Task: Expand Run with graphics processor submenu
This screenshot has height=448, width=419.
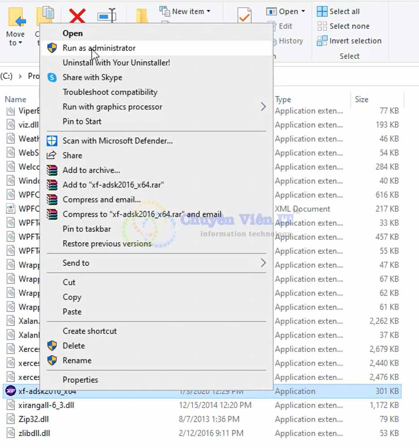Action: pos(263,107)
